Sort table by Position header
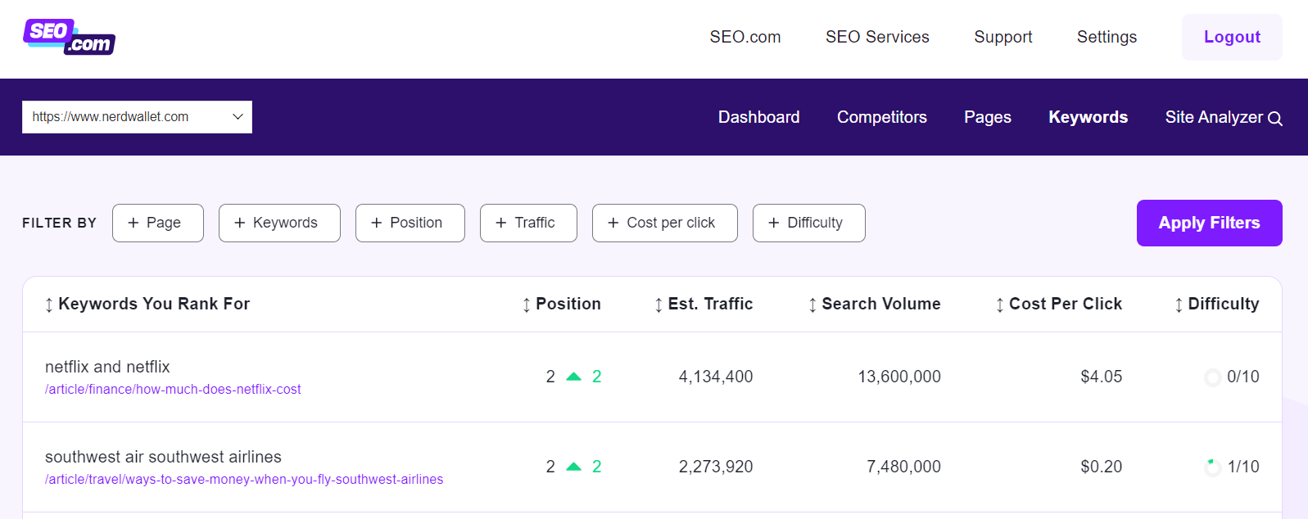This screenshot has height=519, width=1308. coord(568,304)
